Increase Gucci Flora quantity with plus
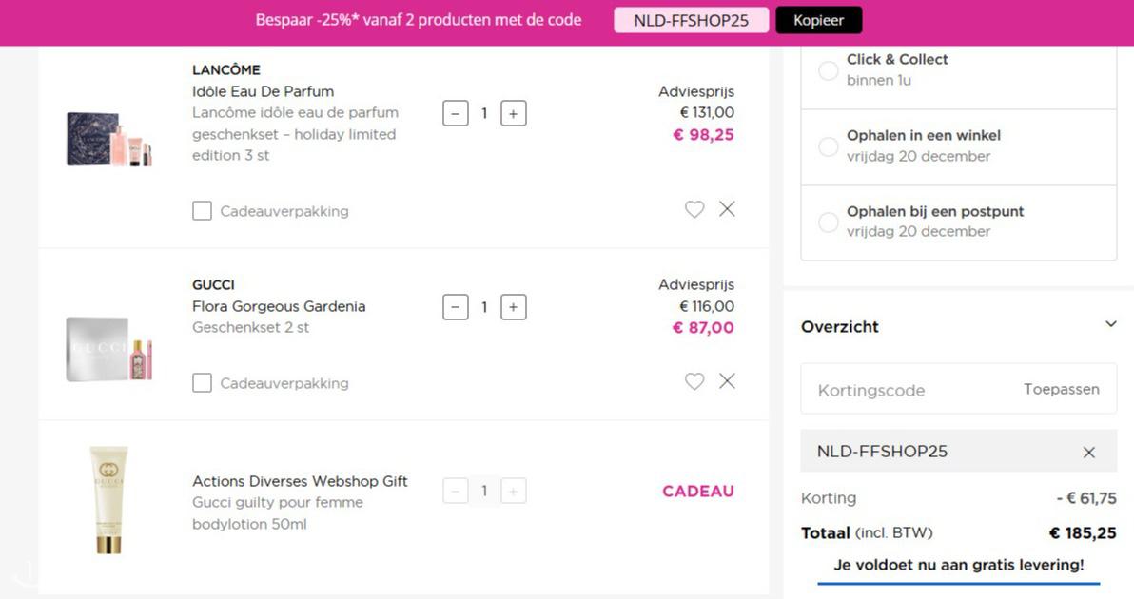Screen dimensions: 1134x599 click(514, 307)
